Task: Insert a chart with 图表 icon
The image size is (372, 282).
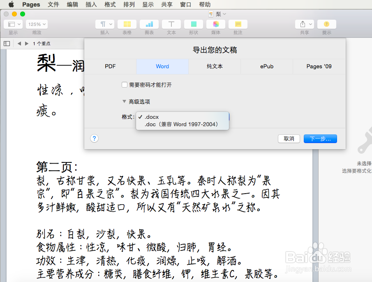Action: tap(149, 24)
